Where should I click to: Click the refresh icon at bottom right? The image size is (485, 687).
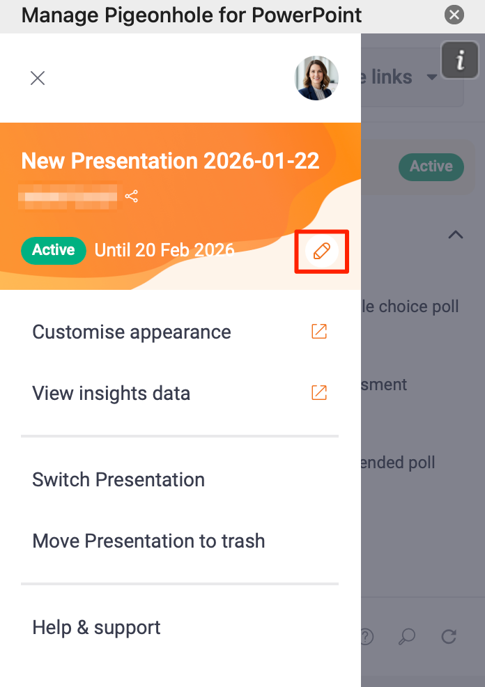(x=449, y=636)
